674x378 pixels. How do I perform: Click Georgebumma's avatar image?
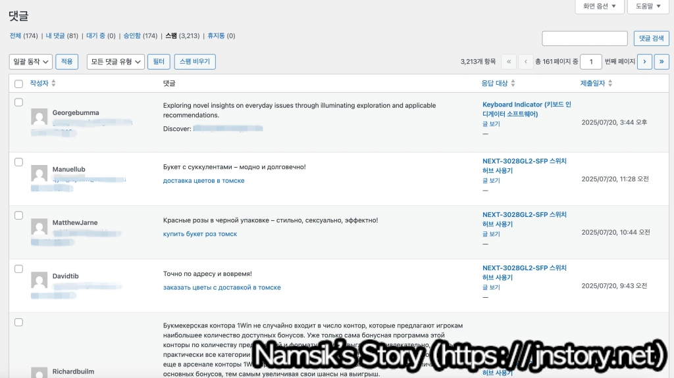(x=39, y=117)
